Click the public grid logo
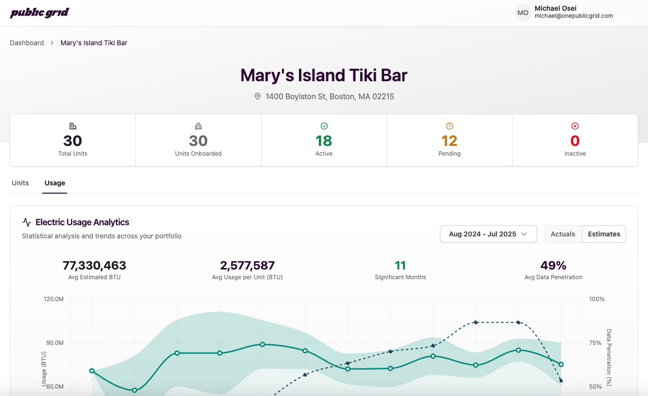The image size is (648, 396). pos(39,13)
